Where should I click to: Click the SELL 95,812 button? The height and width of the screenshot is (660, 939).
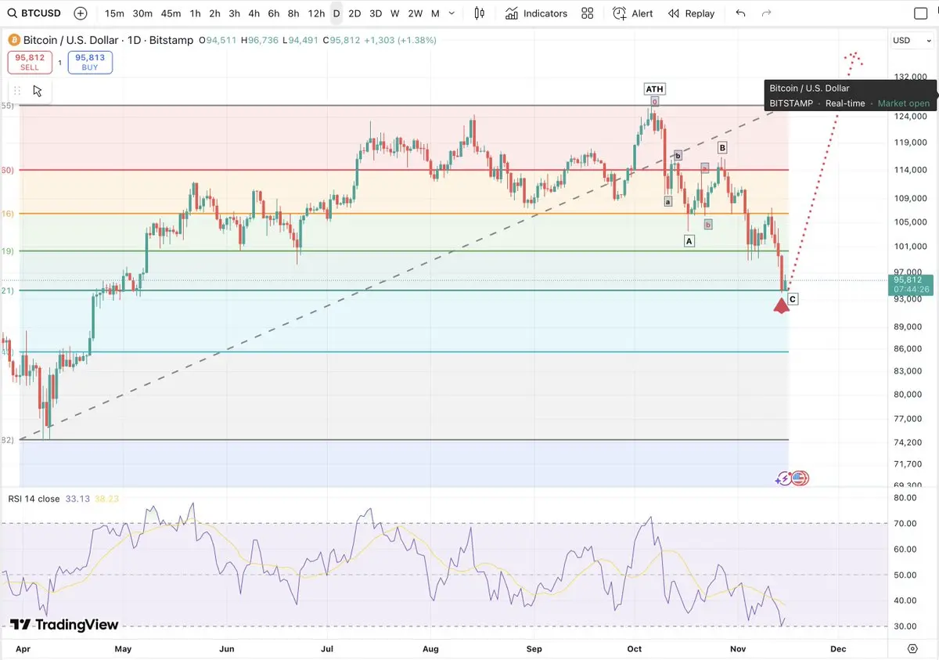[x=30, y=63]
